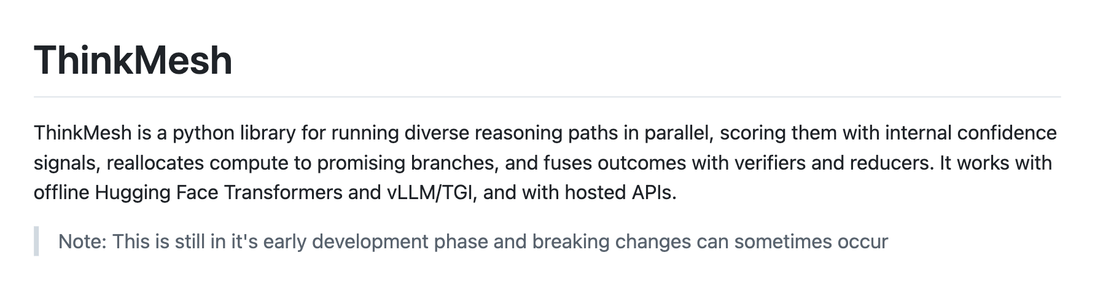Click the words 'python library' in the description
This screenshot has height=287, width=1095.
234,133
